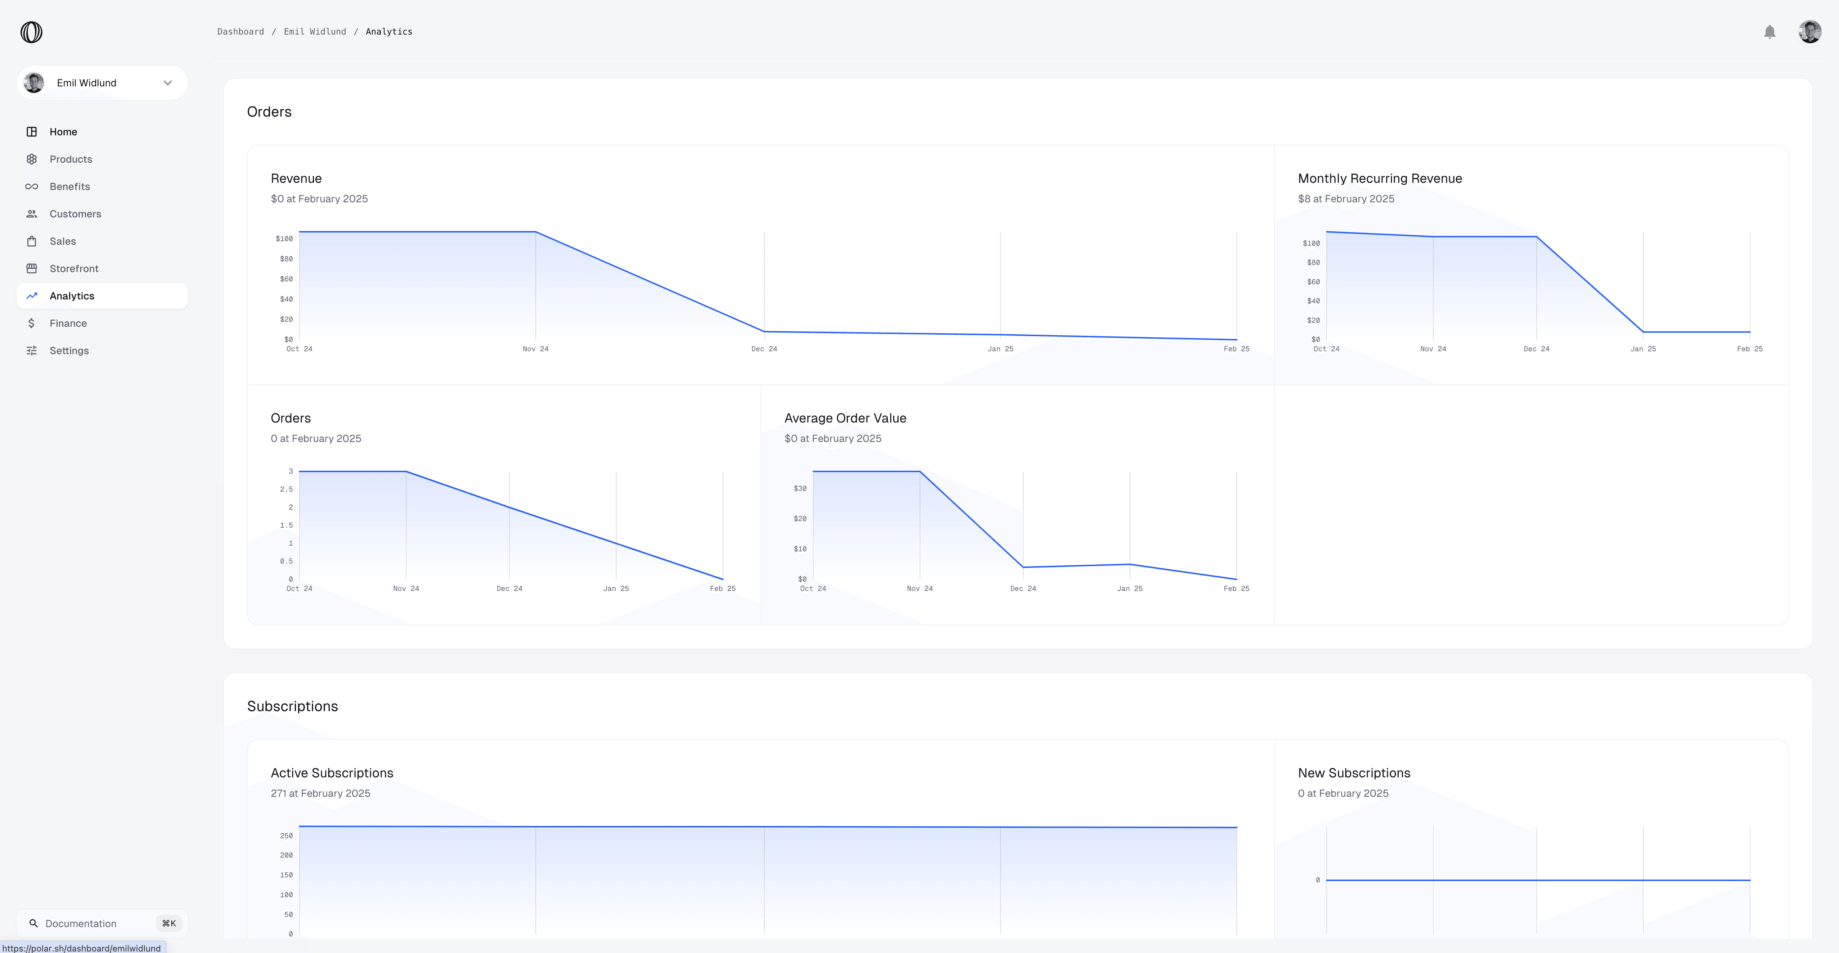Click the Monthly Recurring Revenue chart heading
Viewport: 1839px width, 953px height.
click(x=1379, y=179)
